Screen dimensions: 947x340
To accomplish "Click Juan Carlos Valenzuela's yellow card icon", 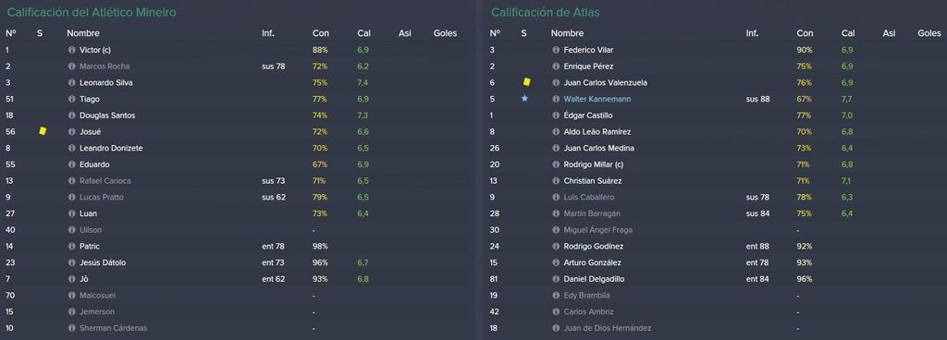I will 526,82.
